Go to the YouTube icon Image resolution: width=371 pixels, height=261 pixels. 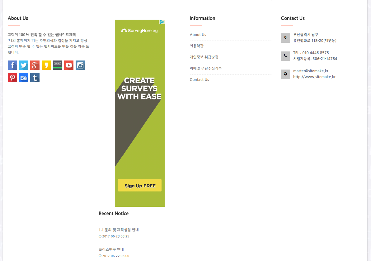[x=69, y=65]
